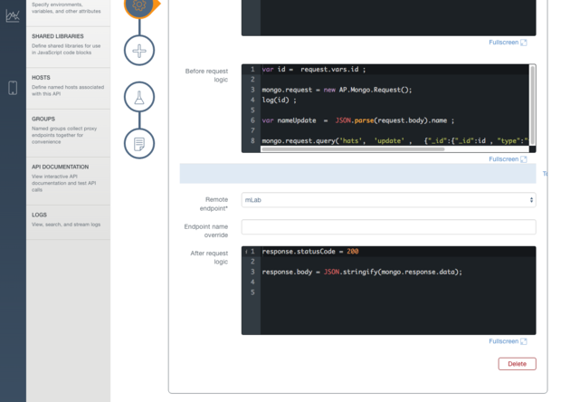This screenshot has height=402, width=561.
Task: Click the mongo.request.query code line
Action: [395, 140]
